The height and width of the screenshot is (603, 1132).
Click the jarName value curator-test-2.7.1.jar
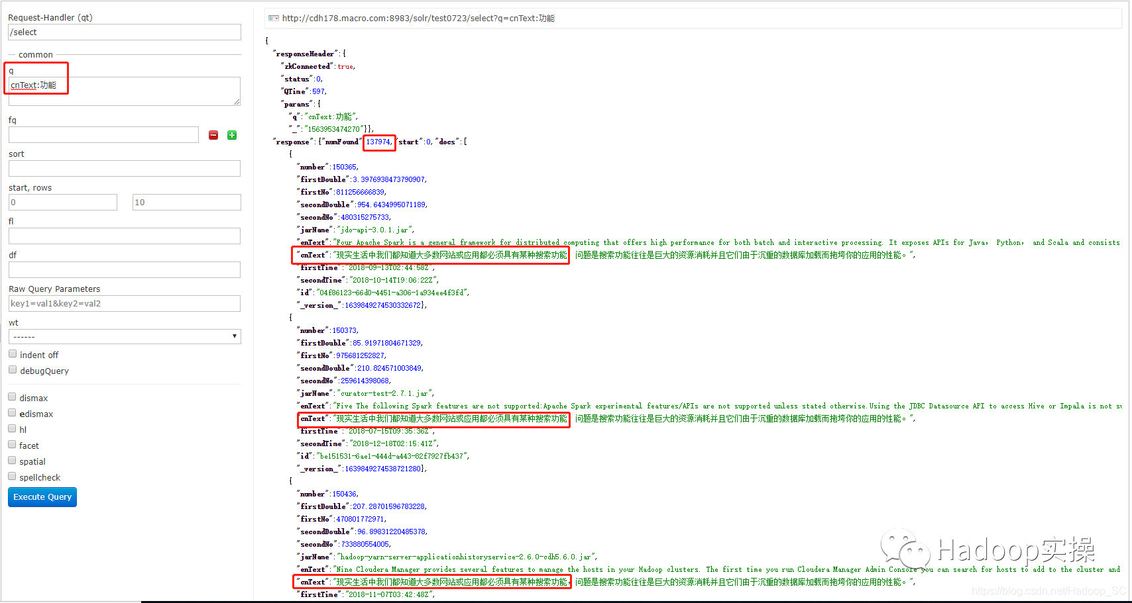click(x=384, y=393)
